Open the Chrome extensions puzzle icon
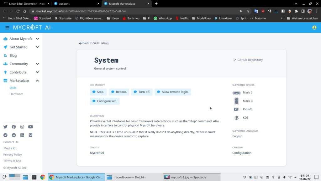321x181 pixels. pyautogui.click(x=296, y=11)
